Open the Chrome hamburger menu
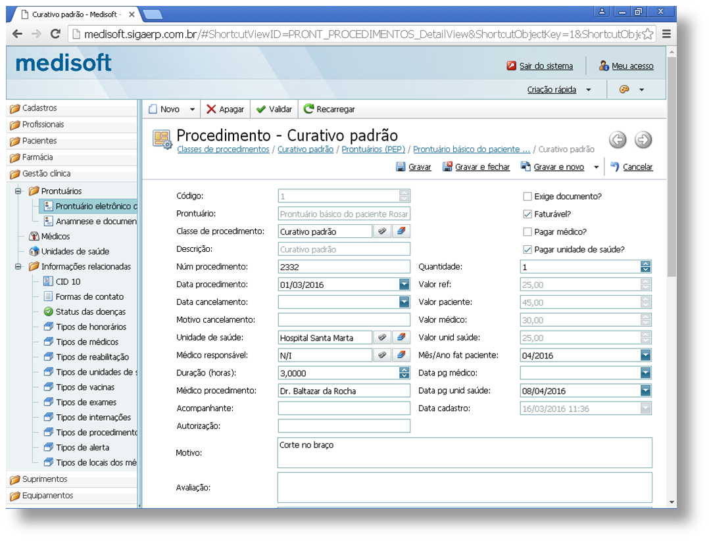 pos(666,34)
